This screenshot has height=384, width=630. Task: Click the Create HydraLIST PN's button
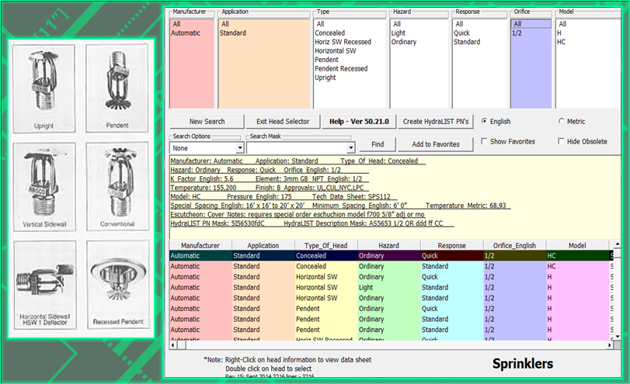[437, 121]
